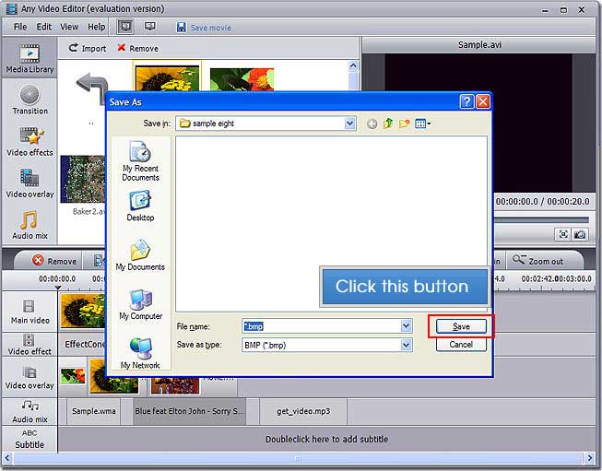Expand the Save in folder dropdown
This screenshot has height=471, width=602.
349,124
